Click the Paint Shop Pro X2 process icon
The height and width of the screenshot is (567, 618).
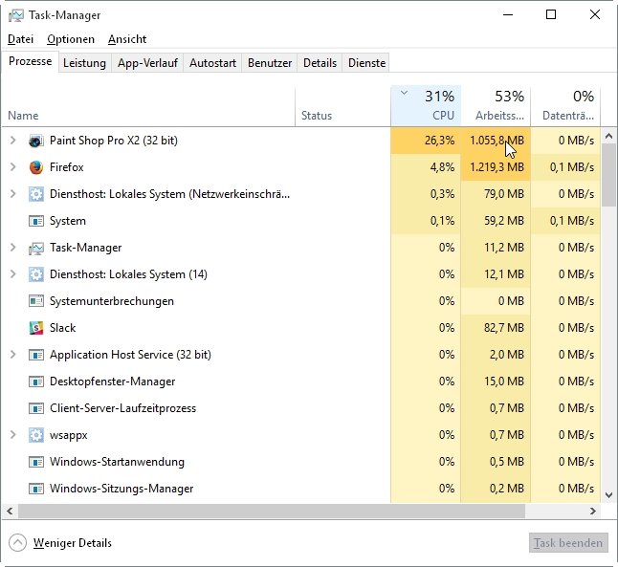point(35,141)
